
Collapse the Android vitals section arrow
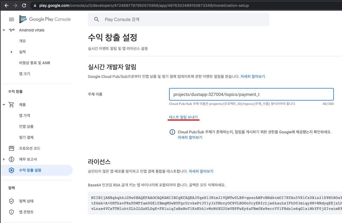[4, 30]
